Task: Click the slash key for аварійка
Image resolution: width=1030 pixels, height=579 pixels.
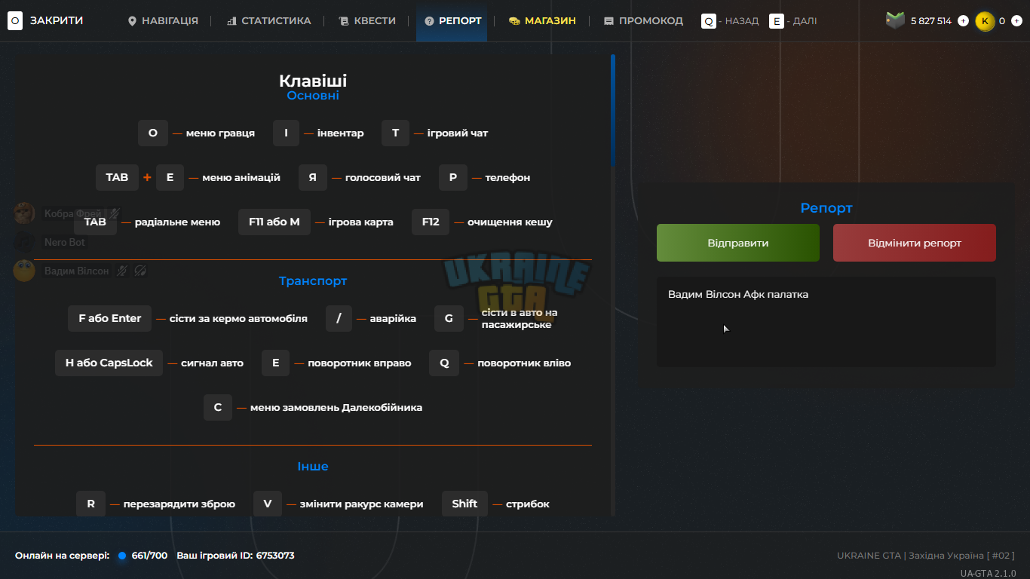Action: [x=339, y=318]
